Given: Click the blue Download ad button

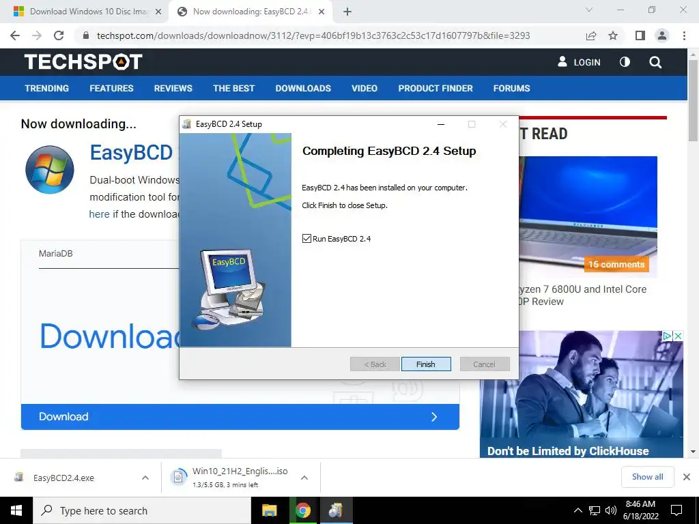Looking at the screenshot, I should (x=240, y=417).
